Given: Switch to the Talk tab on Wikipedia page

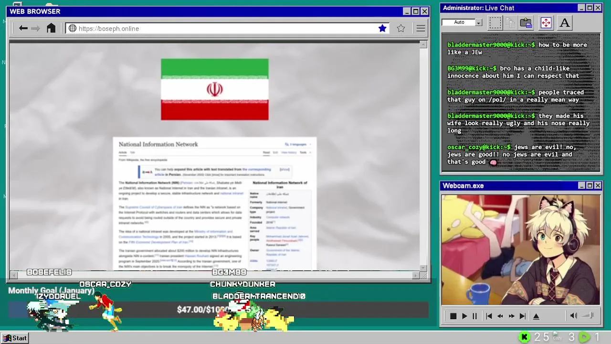Looking at the screenshot, I should pos(133,152).
